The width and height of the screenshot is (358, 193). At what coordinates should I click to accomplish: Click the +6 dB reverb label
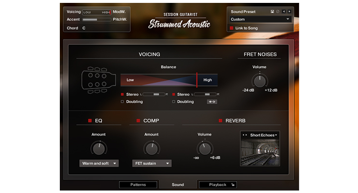[215, 158]
